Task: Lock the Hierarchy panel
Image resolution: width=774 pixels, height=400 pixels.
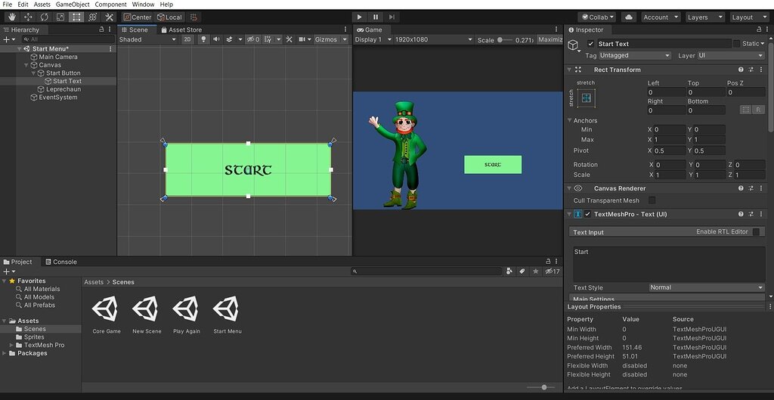Action: (x=102, y=29)
